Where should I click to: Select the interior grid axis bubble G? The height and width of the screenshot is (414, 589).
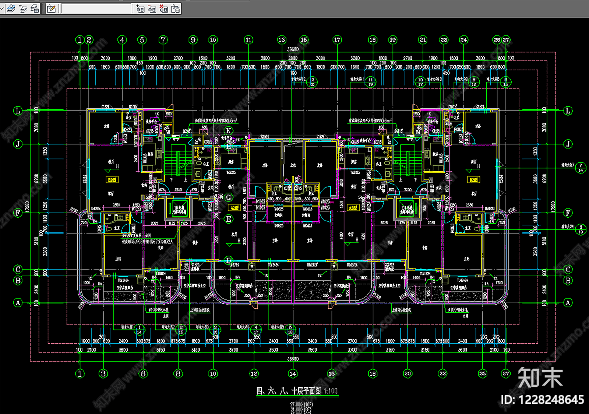(229, 197)
